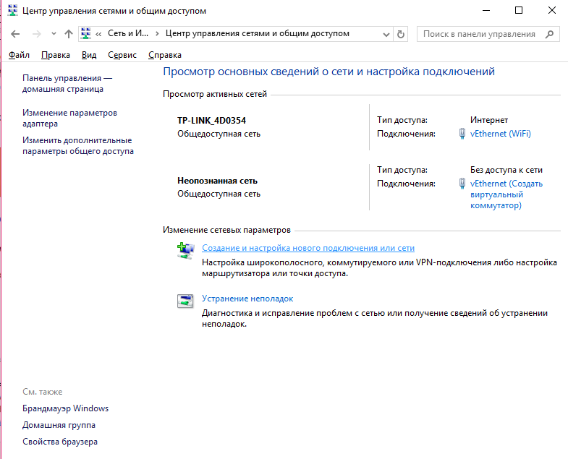Open the Сервис menu
568x459 pixels.
(x=122, y=55)
